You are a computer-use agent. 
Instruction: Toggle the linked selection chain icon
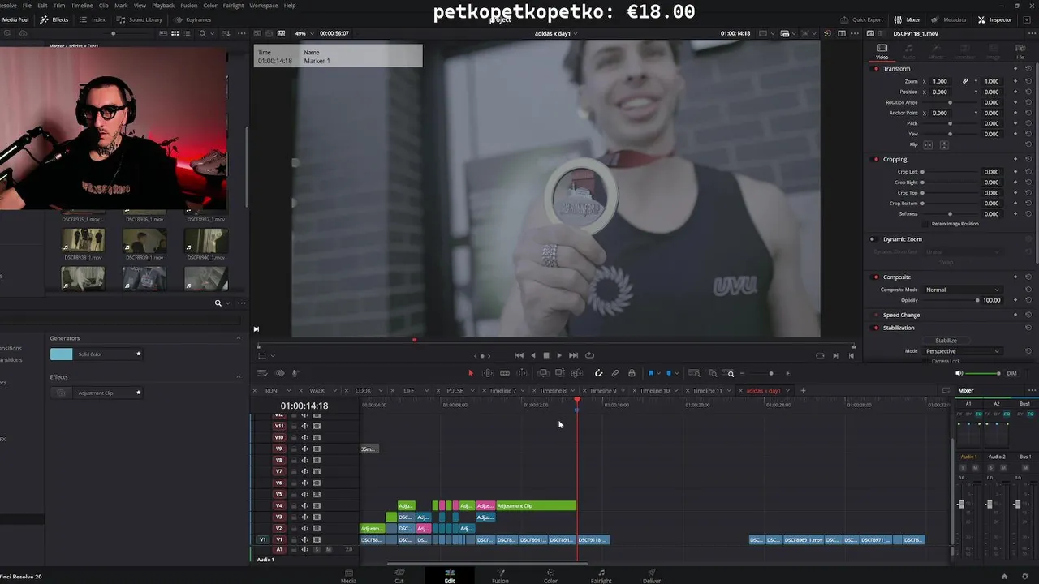[614, 373]
